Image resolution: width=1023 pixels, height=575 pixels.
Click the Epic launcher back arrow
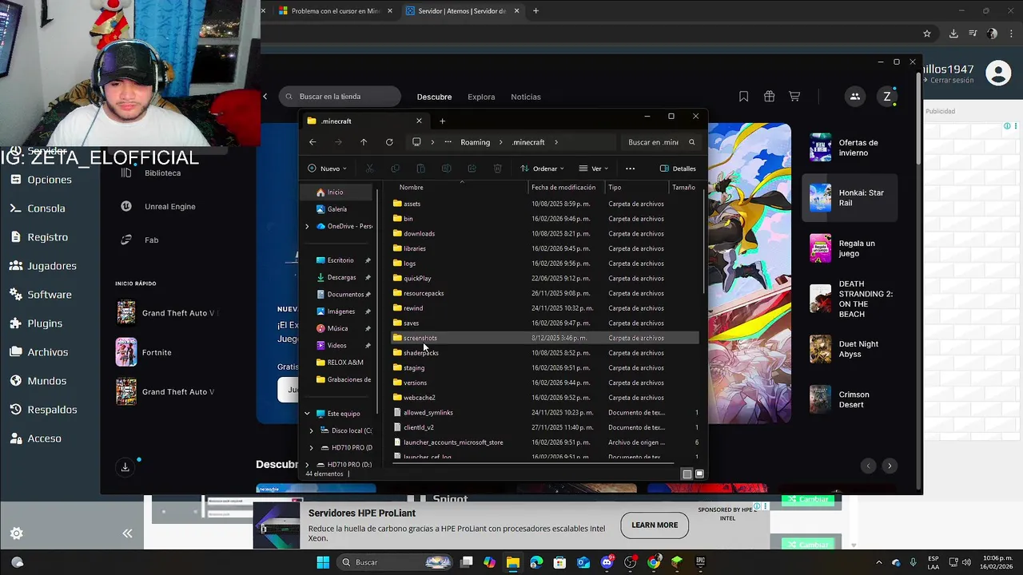tap(265, 97)
